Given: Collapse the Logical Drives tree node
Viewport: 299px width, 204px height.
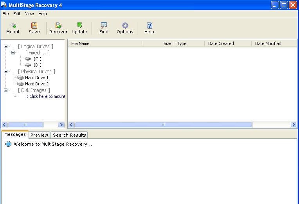Looking at the screenshot, I should [x=6, y=46].
